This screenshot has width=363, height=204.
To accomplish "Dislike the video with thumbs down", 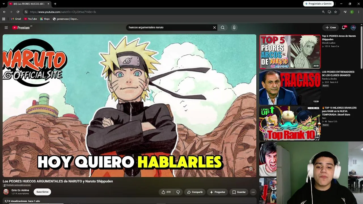I will tap(178, 192).
